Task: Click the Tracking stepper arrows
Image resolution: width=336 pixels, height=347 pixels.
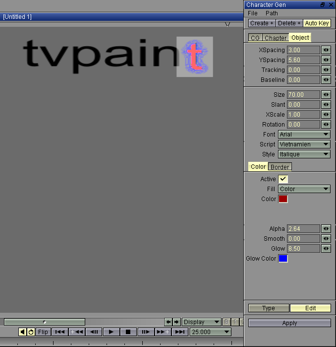Action: pyautogui.click(x=326, y=70)
